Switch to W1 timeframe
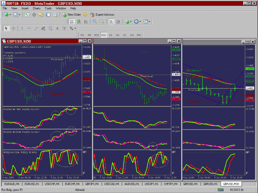Viewport: 258px width, 193px height. 132,35
